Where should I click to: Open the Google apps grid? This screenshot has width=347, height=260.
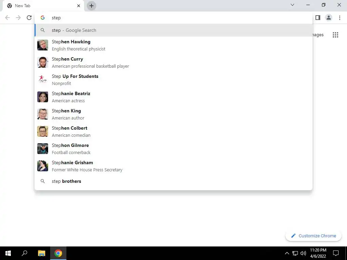[335, 35]
